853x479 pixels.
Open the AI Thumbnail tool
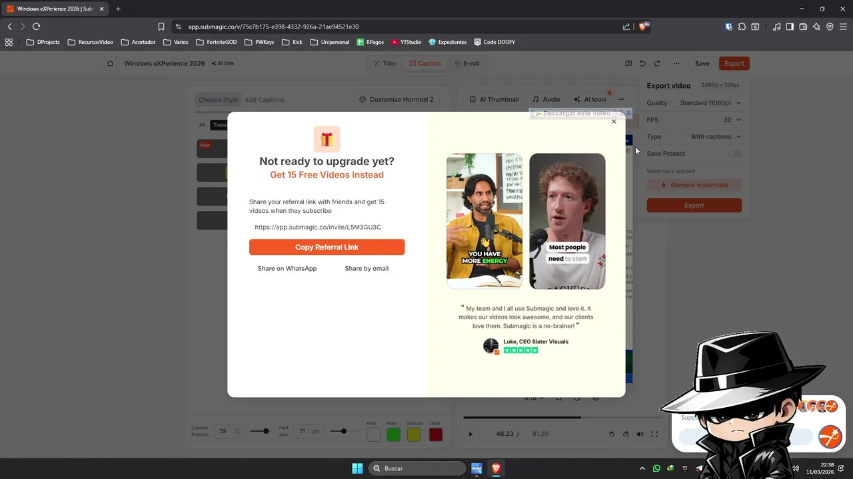point(494,99)
